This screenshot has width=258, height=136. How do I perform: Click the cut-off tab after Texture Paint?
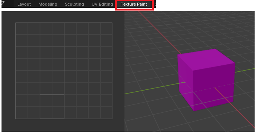pos(155,4)
